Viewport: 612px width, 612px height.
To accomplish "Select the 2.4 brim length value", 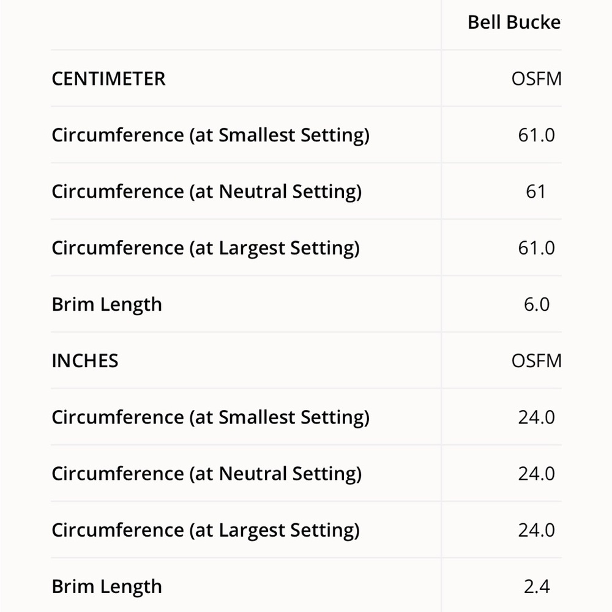I will (536, 586).
